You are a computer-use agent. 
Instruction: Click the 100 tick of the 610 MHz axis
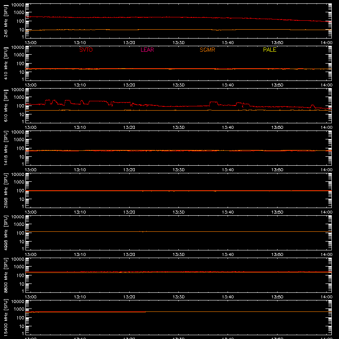pos(20,106)
